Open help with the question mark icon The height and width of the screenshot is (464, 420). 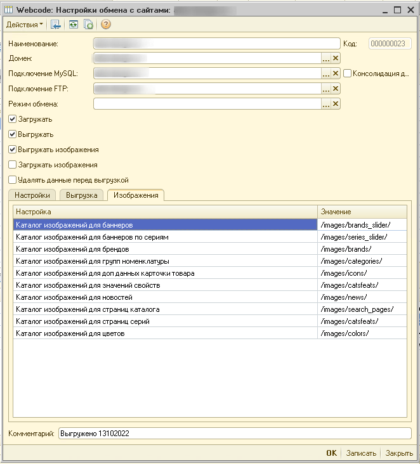tap(105, 25)
